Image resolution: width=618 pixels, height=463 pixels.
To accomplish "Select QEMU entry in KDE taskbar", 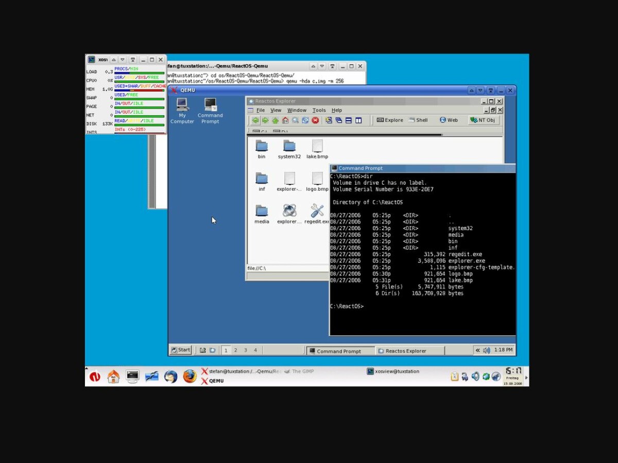I will click(212, 381).
